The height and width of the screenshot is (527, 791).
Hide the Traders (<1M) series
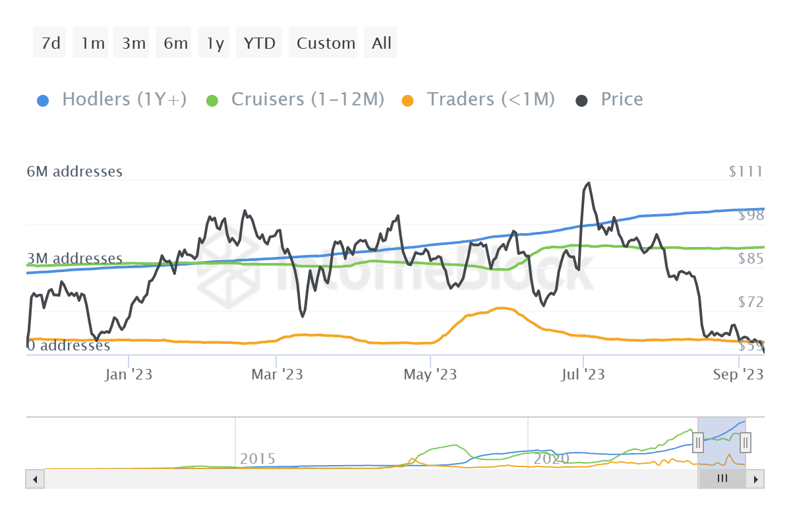(490, 99)
